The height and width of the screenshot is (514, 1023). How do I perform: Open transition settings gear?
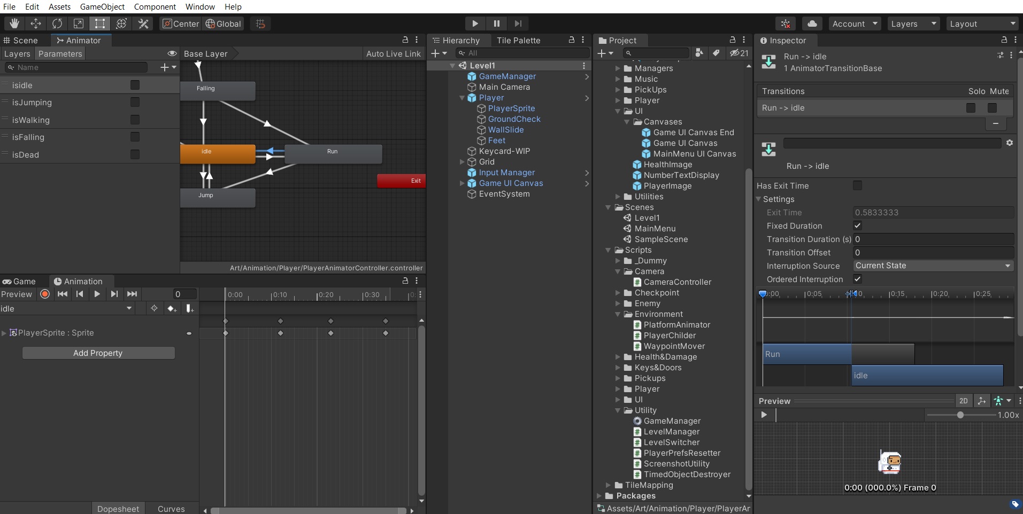1010,143
